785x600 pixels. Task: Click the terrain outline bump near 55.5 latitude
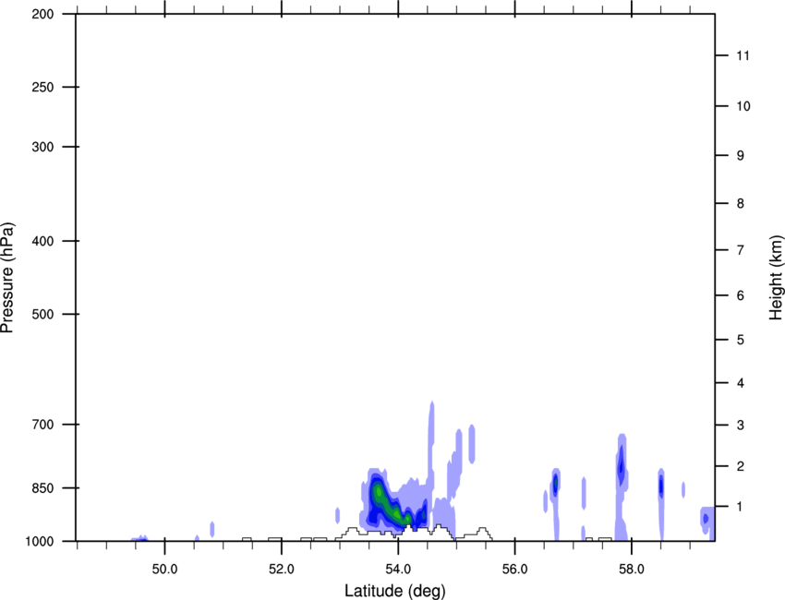tap(482, 534)
